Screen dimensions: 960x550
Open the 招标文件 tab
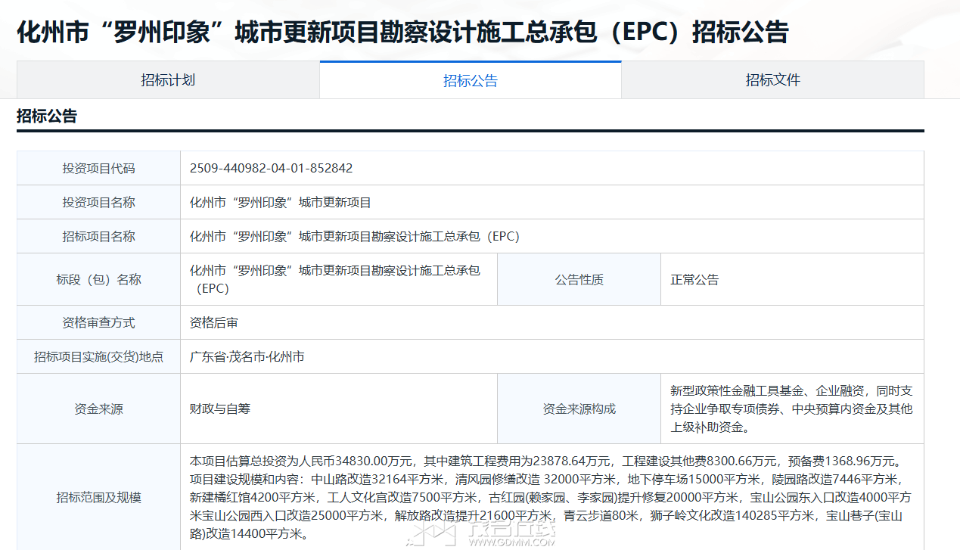coord(772,80)
